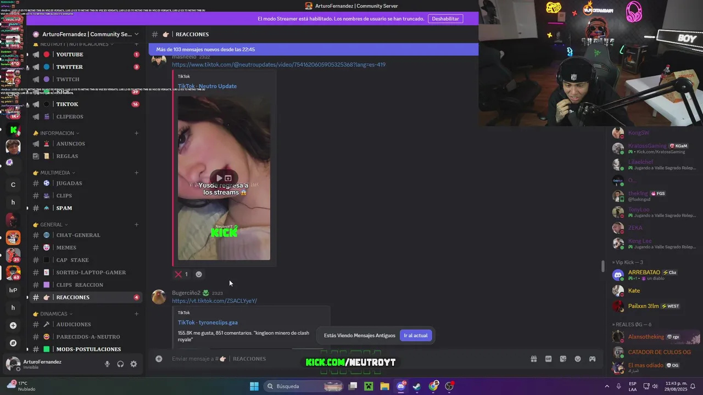Open the AUDICIONES channel
Viewport: 703px width, 395px height.
86,324
